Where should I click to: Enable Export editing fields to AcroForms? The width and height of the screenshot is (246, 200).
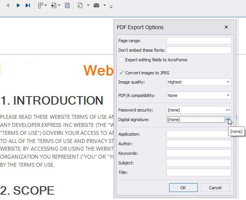(122, 60)
